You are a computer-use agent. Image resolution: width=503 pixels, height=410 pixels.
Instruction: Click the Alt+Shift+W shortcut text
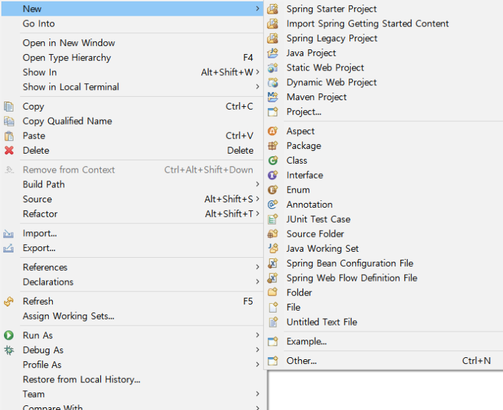(227, 72)
